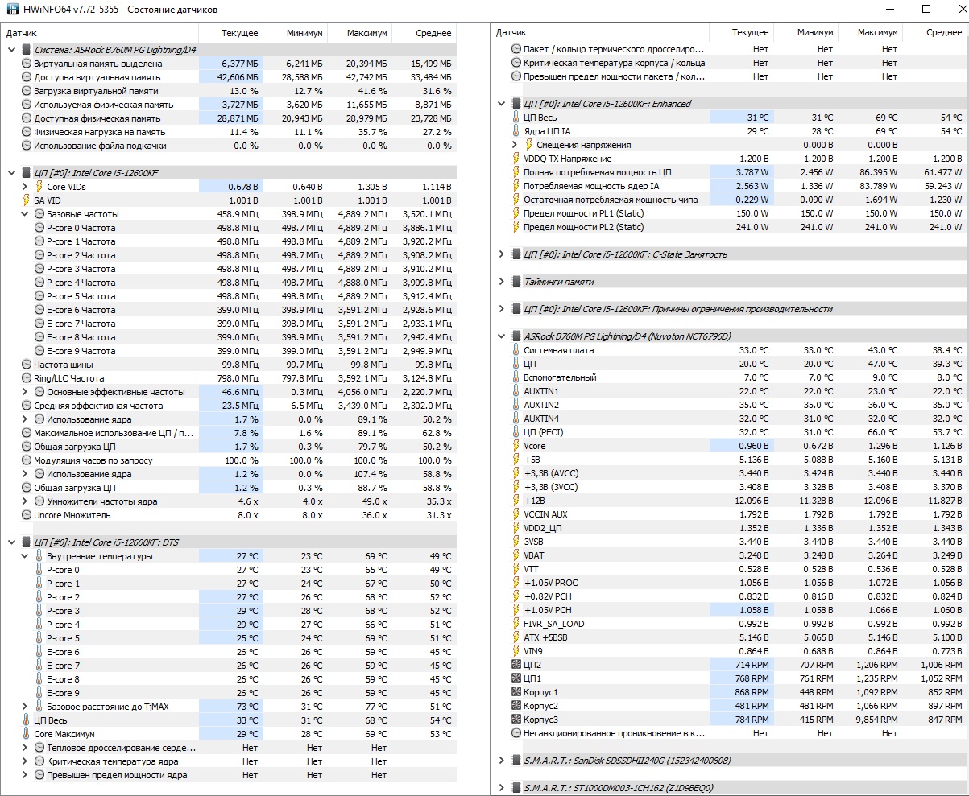Screen dimensions: 969x796
Task: Expand the Базовое расстояние до TjMAX row
Action: pos(24,707)
